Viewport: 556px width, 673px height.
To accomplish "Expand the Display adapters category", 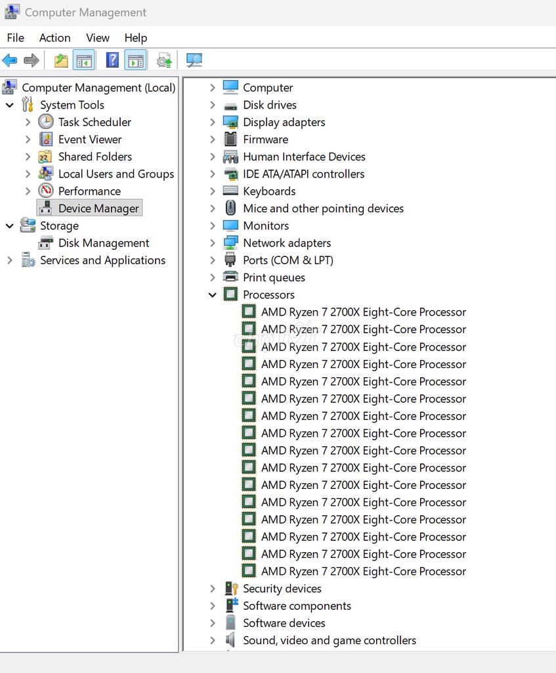I will [x=212, y=122].
